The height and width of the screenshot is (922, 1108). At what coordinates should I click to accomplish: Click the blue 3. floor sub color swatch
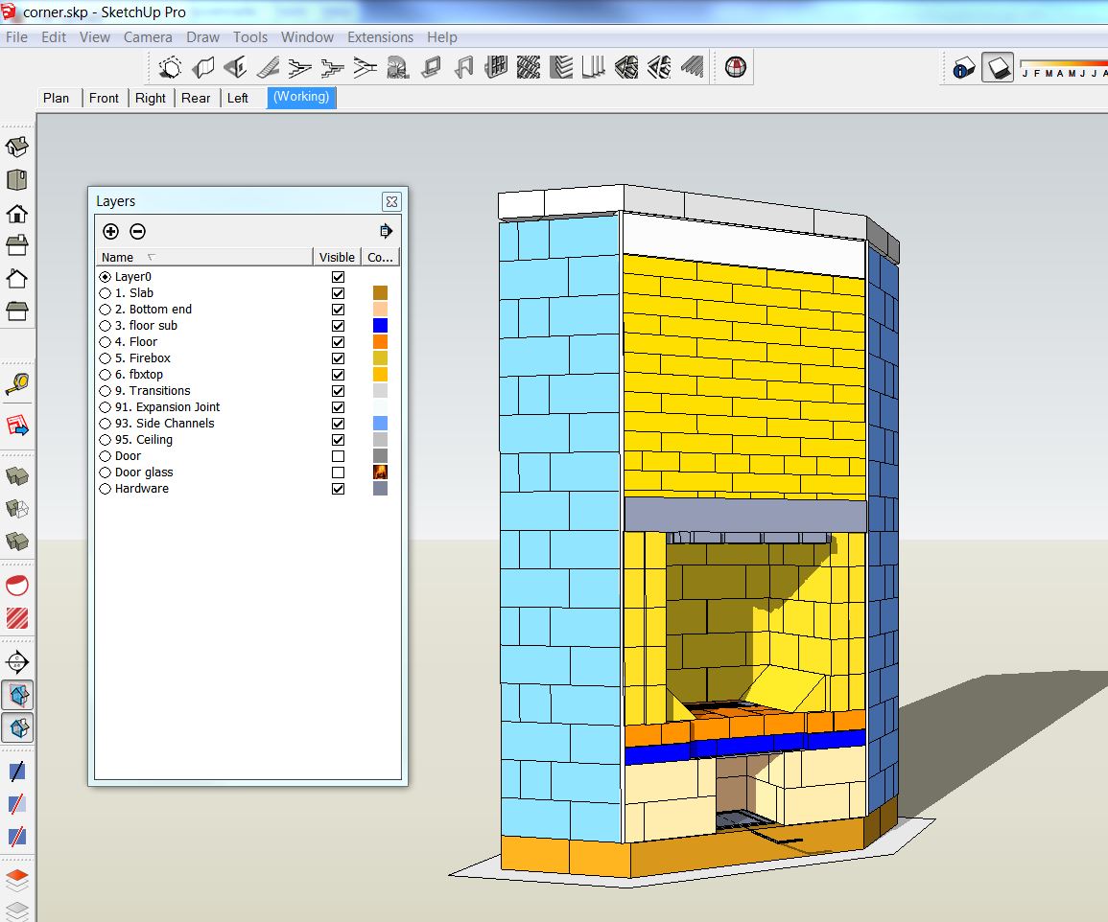pyautogui.click(x=380, y=326)
